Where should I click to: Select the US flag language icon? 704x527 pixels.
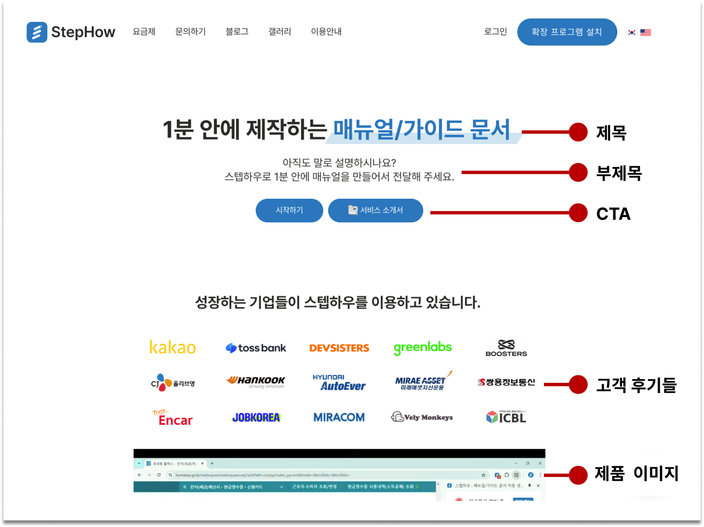click(x=646, y=32)
